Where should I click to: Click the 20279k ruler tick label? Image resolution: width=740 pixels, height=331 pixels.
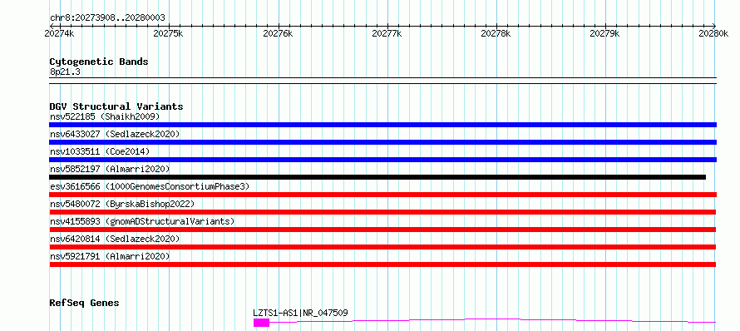click(605, 33)
